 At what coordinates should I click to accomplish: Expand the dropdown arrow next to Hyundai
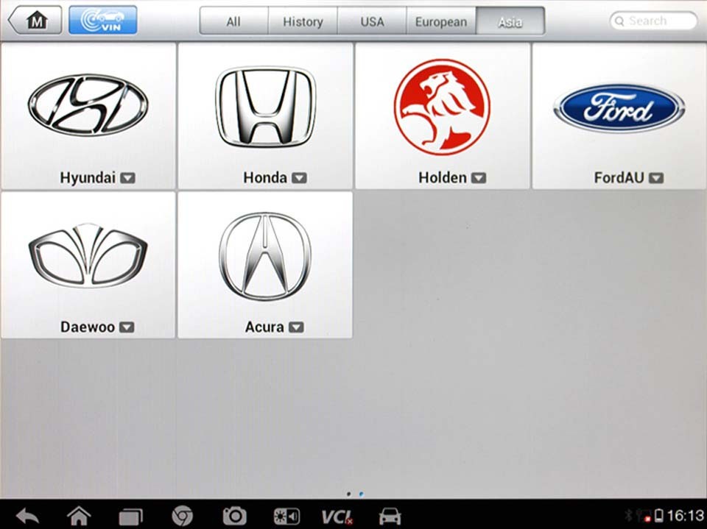point(127,178)
